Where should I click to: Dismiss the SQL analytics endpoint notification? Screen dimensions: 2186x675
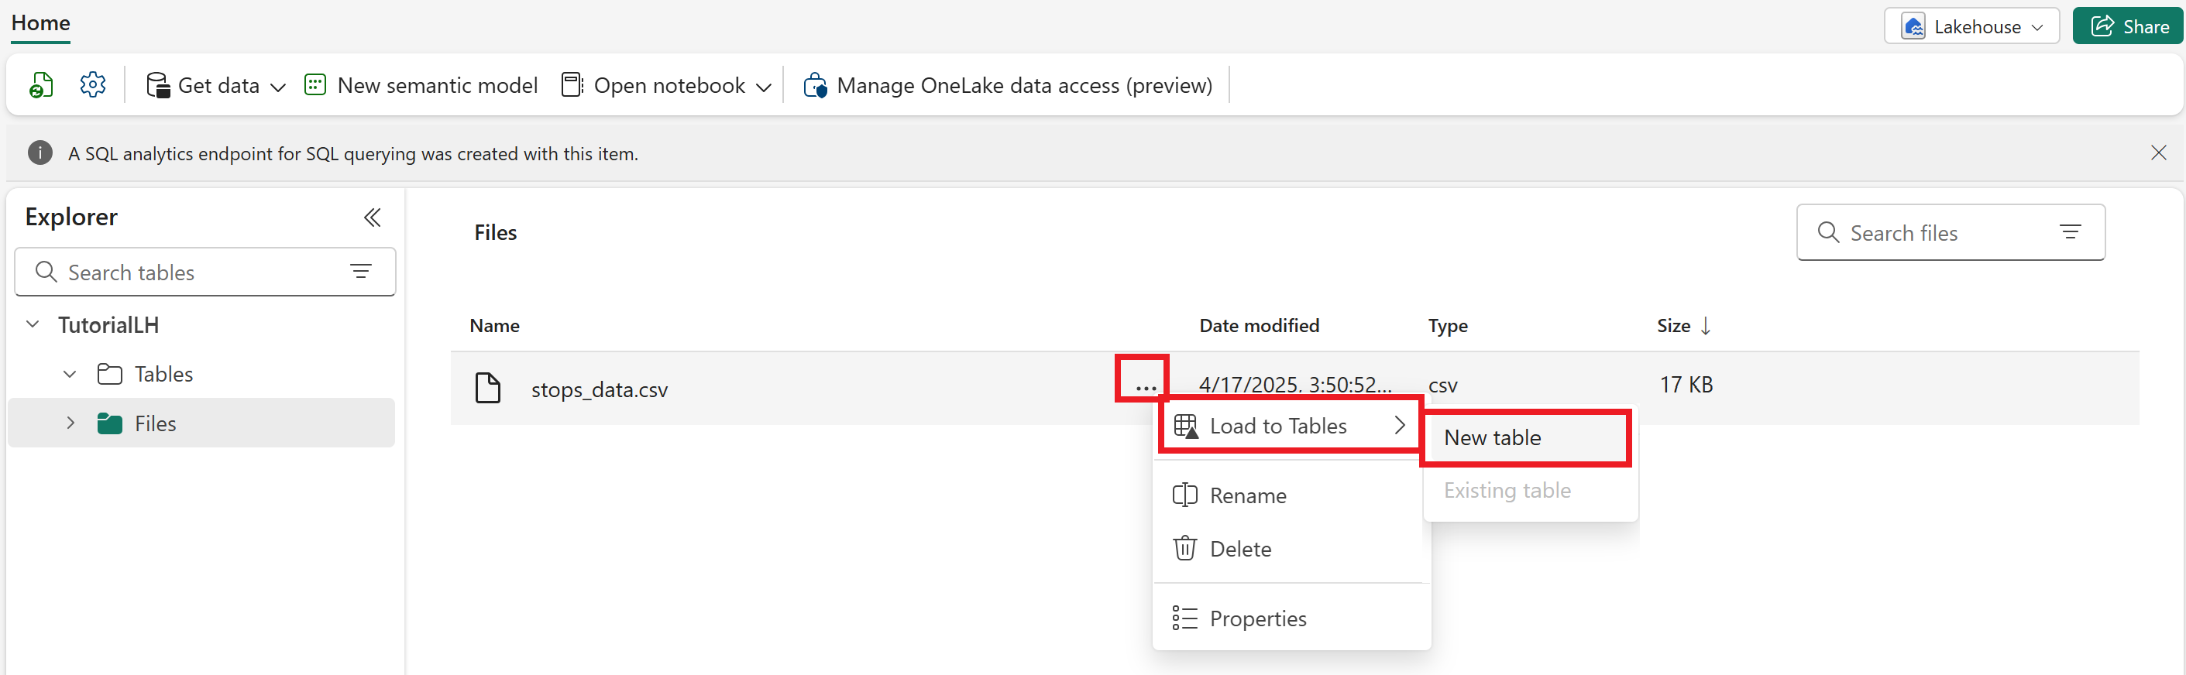[x=2158, y=152]
